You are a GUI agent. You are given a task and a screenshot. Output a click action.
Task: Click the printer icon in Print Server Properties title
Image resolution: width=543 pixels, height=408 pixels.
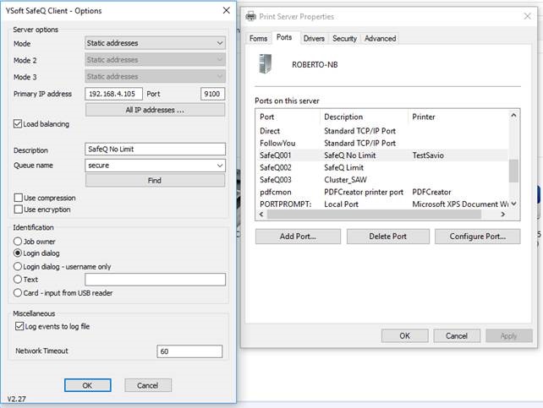tap(250, 16)
